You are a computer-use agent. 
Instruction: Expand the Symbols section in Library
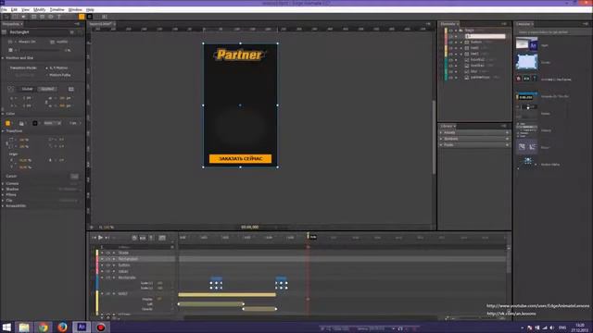pos(441,139)
